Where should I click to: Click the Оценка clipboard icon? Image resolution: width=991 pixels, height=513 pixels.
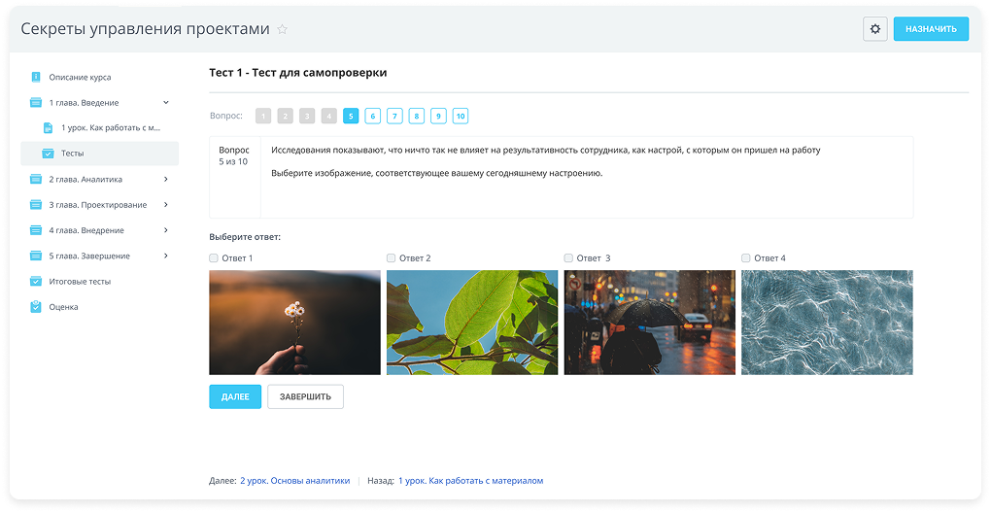coord(36,306)
